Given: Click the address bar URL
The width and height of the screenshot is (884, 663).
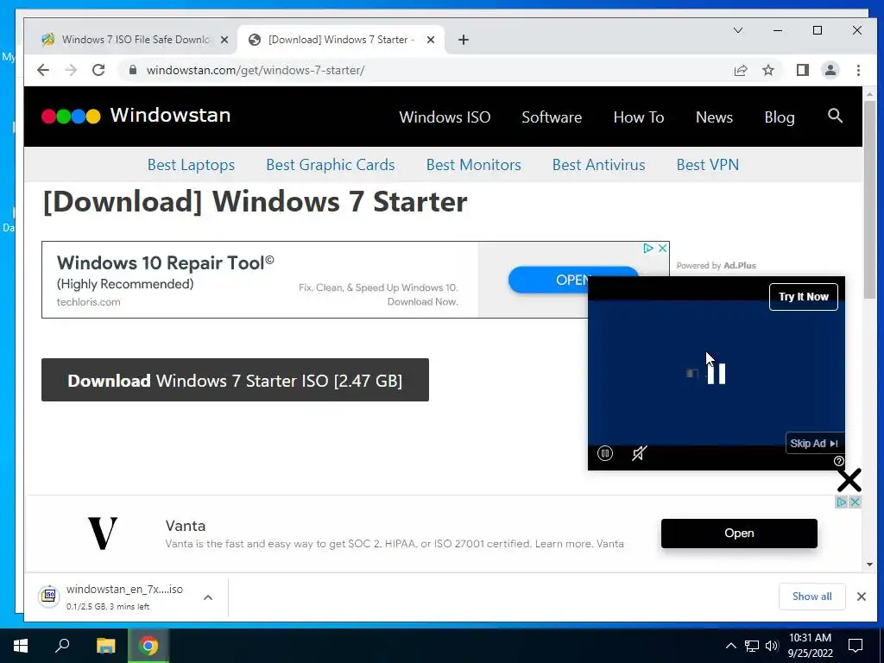Looking at the screenshot, I should pyautogui.click(x=256, y=70).
